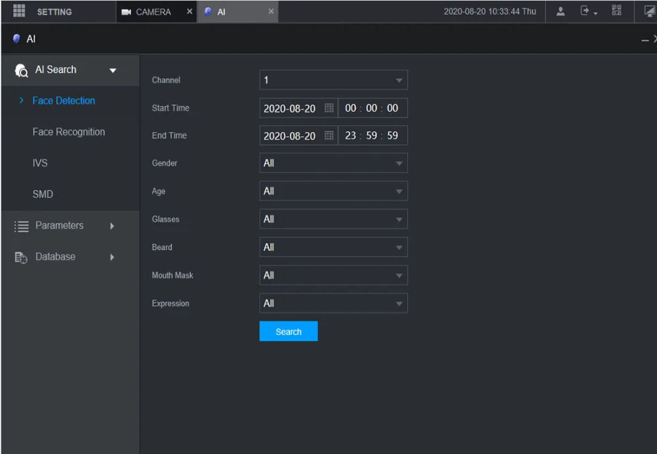The image size is (657, 454).
Task: Click the Parameters list icon
Action: click(x=22, y=227)
